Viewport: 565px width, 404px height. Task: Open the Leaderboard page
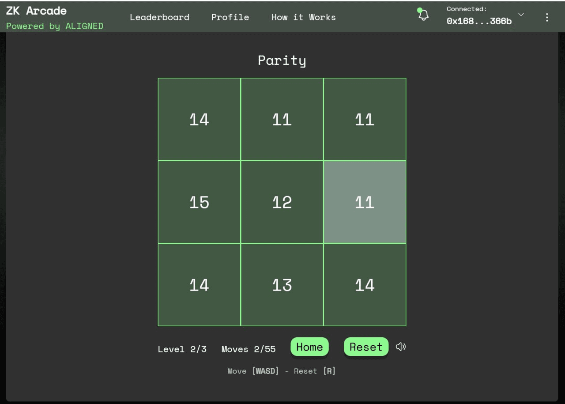pos(159,17)
